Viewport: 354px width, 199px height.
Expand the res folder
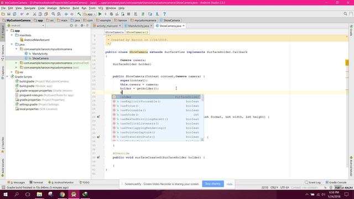[12, 72]
